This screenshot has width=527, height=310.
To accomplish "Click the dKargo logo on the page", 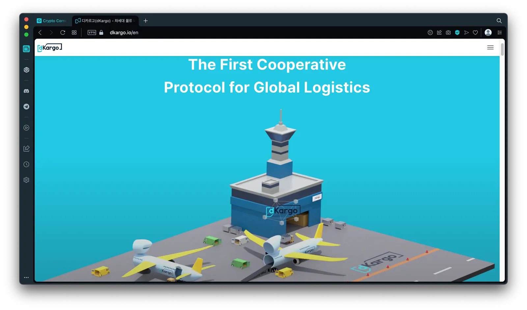I will (50, 48).
